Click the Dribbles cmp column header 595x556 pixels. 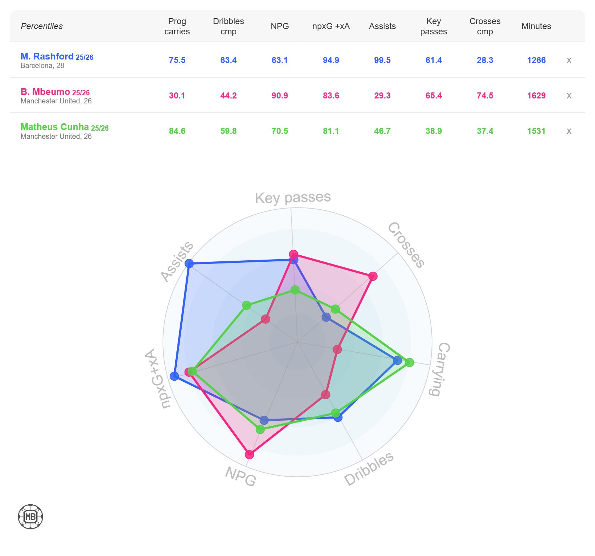pos(228,26)
